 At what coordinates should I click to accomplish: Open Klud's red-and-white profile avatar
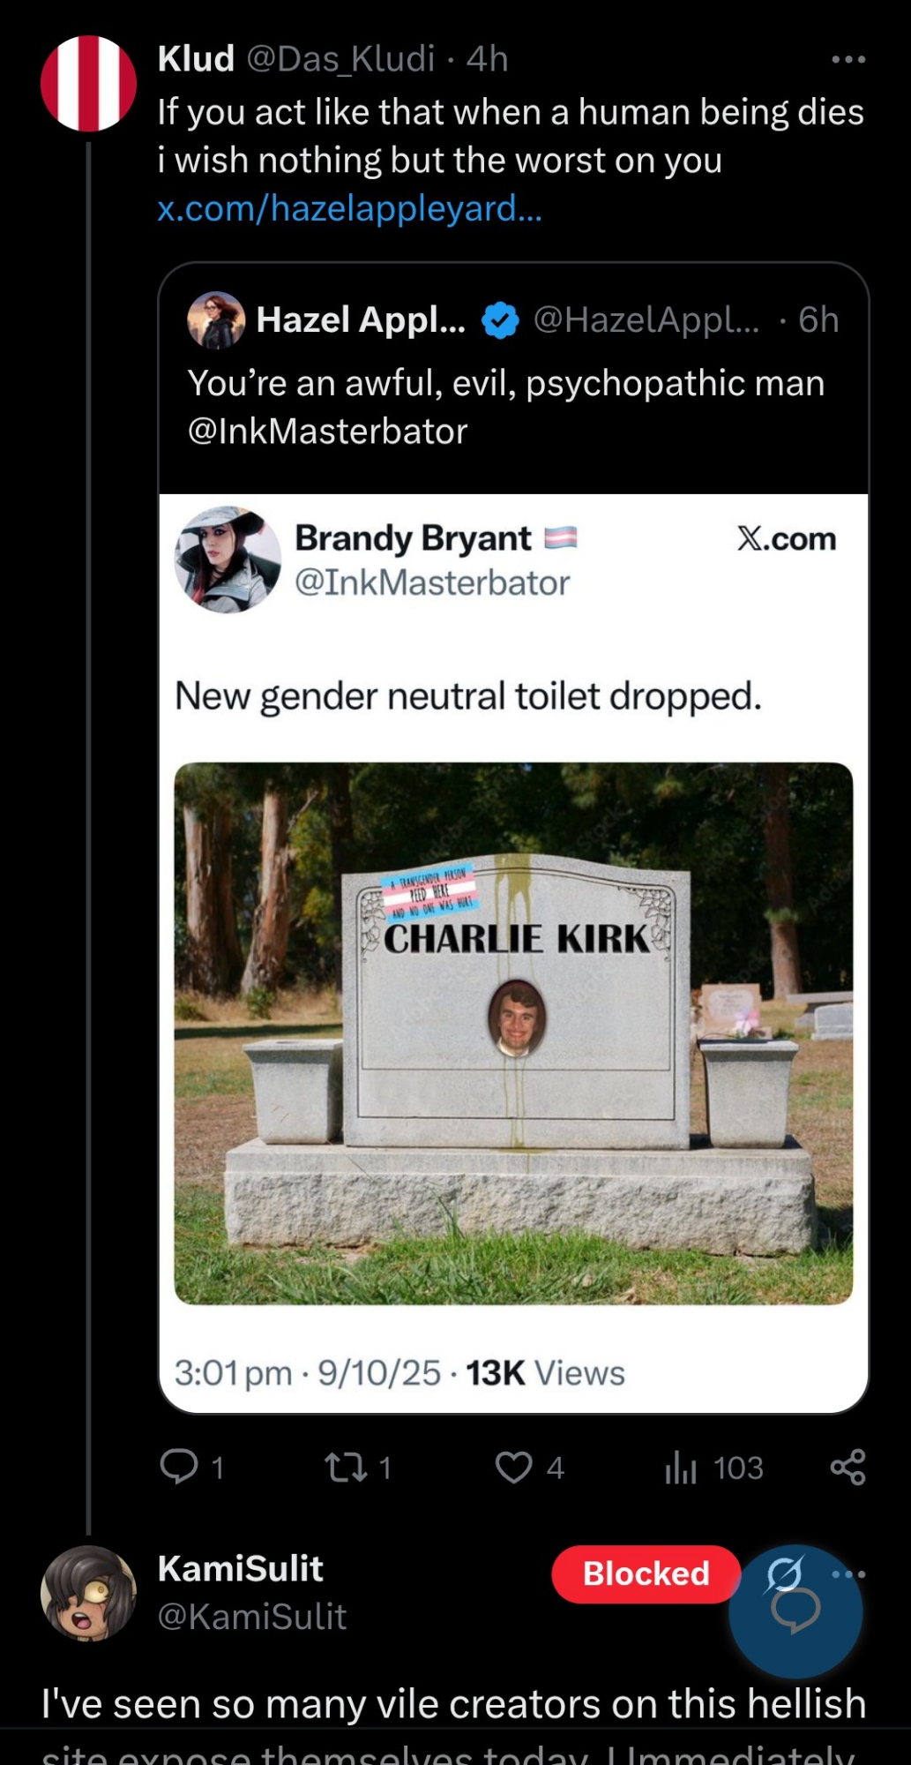pos(88,84)
